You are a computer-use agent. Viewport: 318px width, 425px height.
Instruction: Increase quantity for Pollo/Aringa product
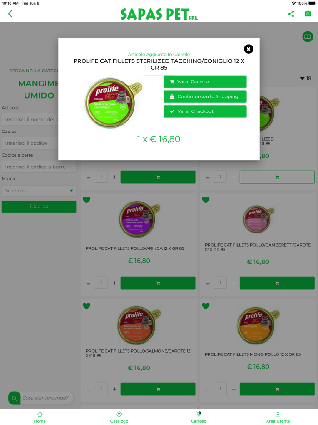pos(115,283)
